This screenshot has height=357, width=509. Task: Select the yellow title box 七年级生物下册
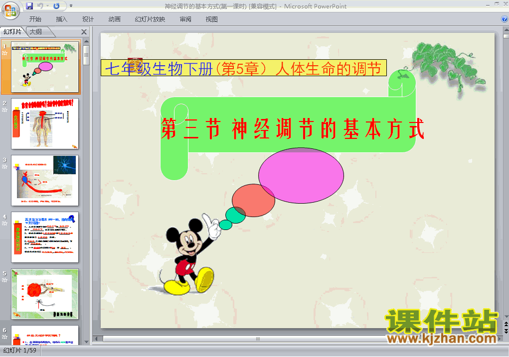(244, 68)
